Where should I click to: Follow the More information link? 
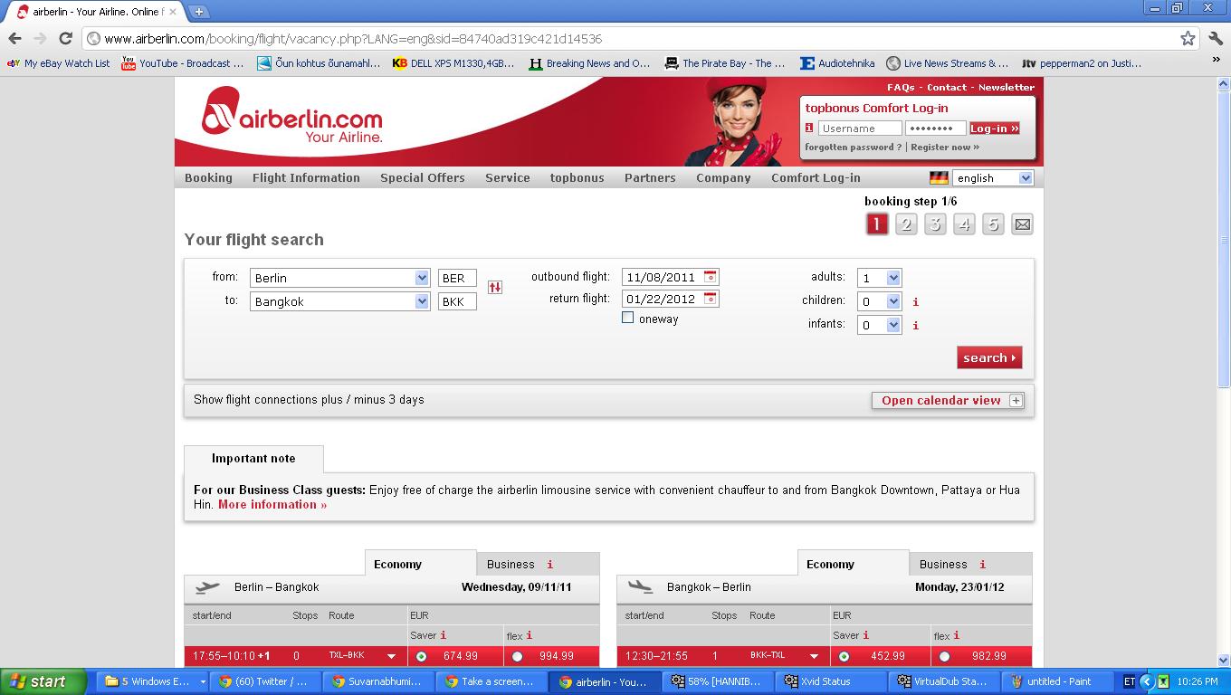pyautogui.click(x=272, y=505)
